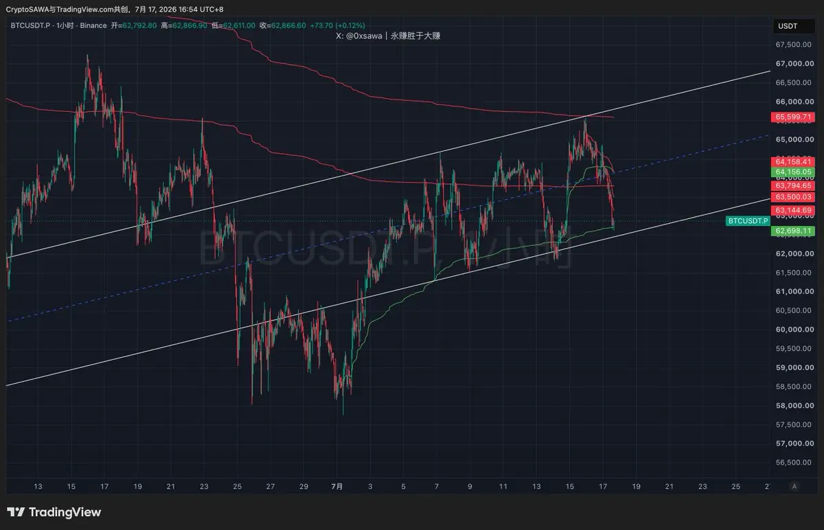
Task: Click the red 64,158.41 price tag
Action: tap(793, 162)
